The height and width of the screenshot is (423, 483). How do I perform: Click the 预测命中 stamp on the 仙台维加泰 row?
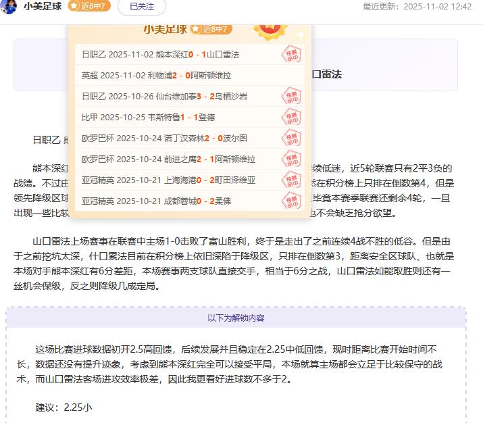[291, 96]
